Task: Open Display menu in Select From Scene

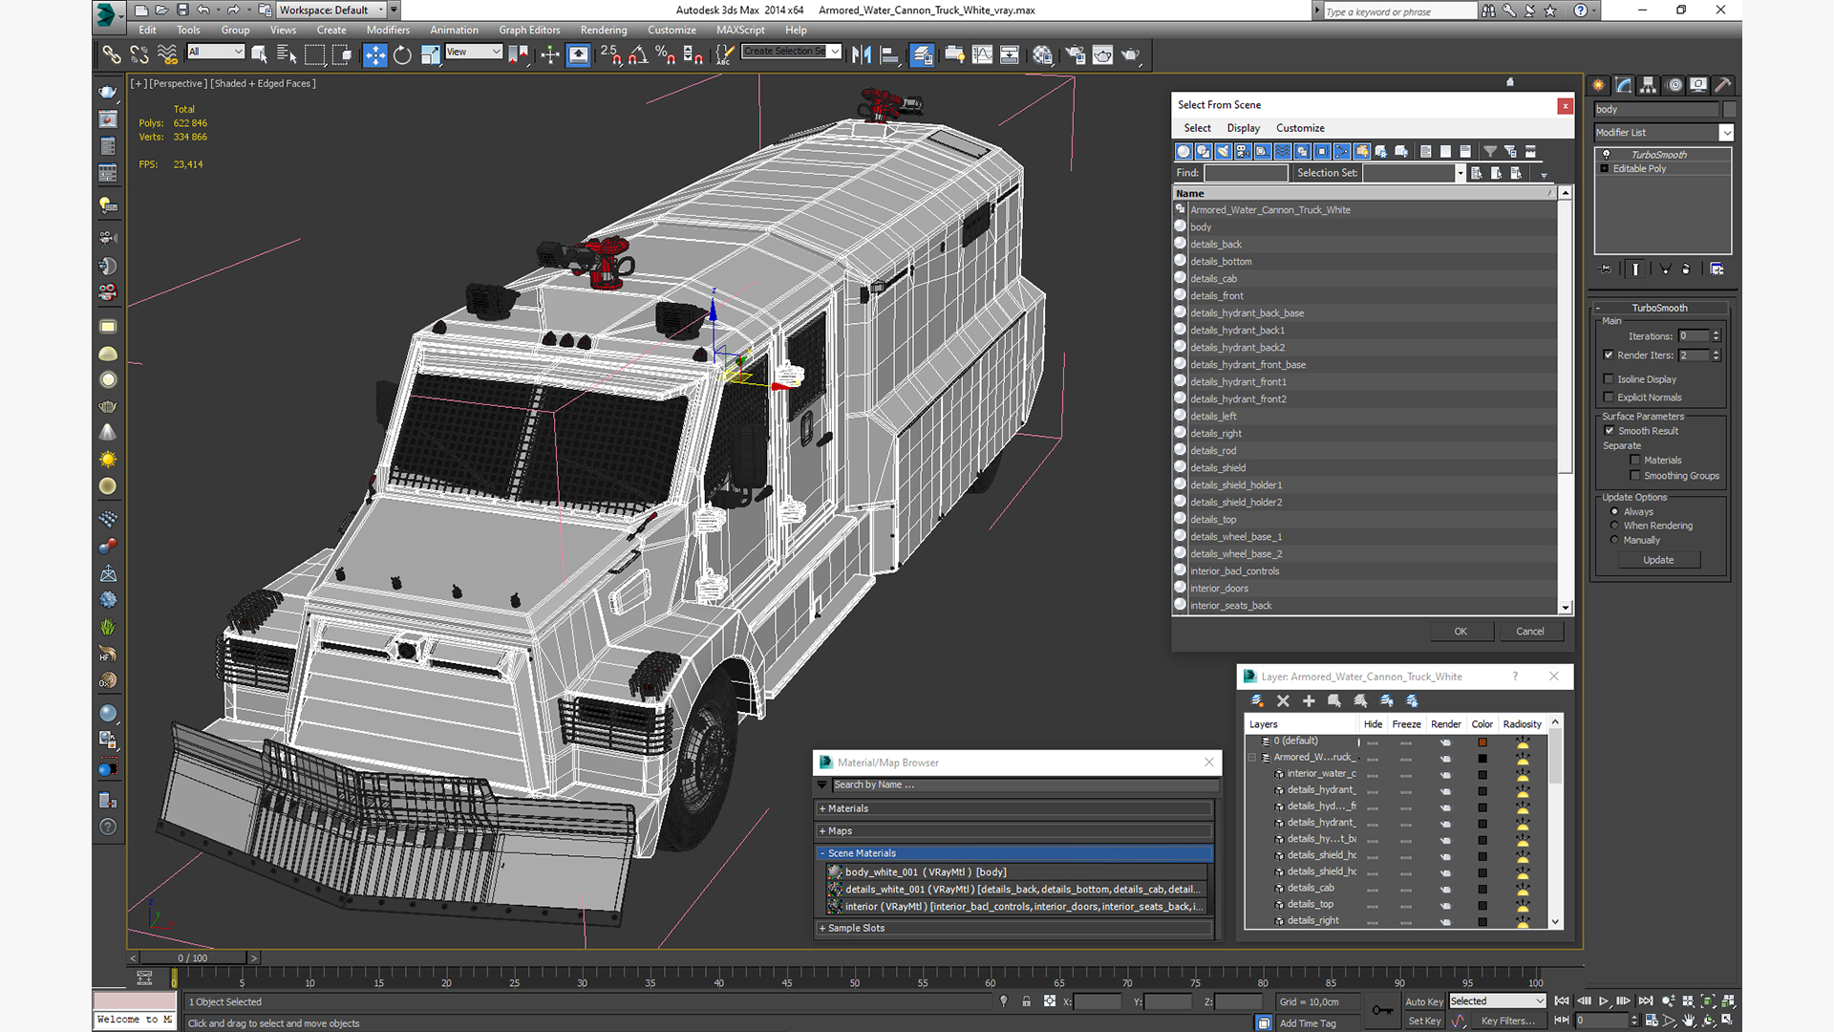Action: coord(1243,128)
